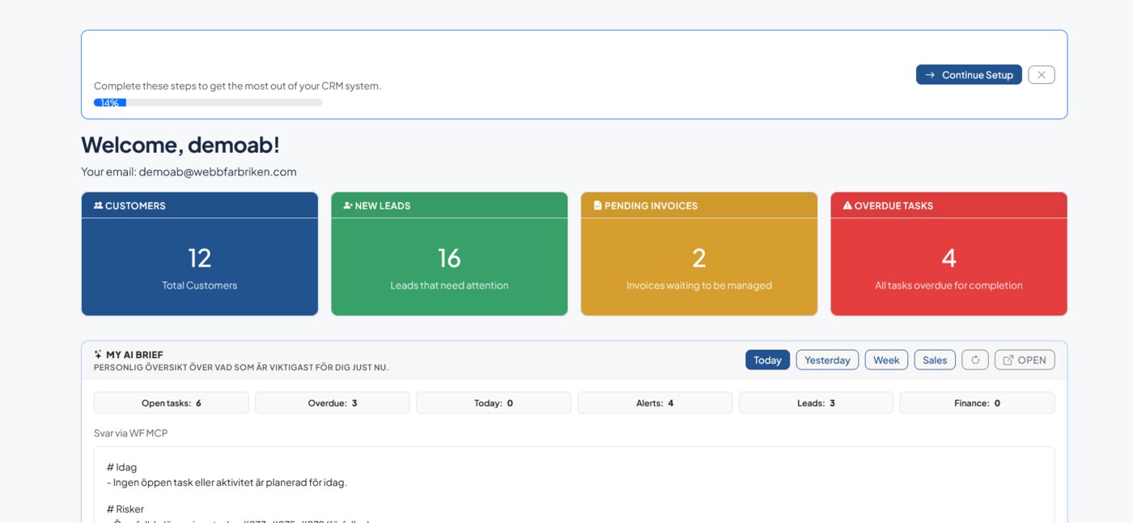Toggle the Sales filter in My AI Brief
Screen dimensions: 1133x523
(x=934, y=360)
